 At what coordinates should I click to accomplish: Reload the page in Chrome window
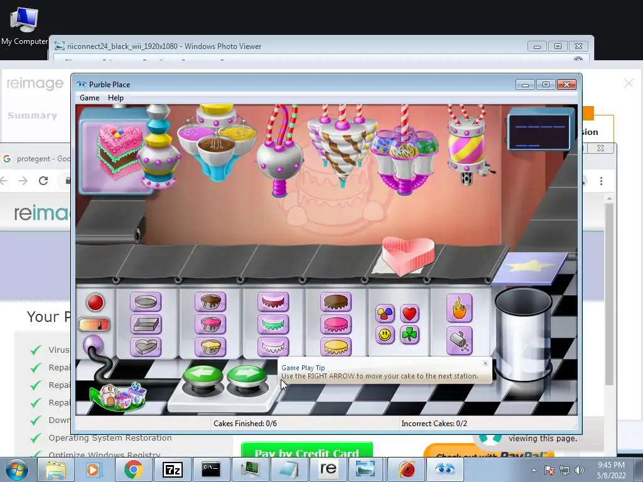coord(43,181)
